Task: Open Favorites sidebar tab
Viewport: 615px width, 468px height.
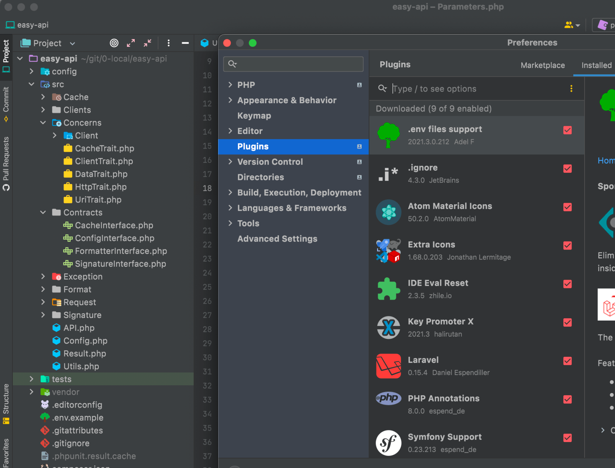Action: pos(6,453)
